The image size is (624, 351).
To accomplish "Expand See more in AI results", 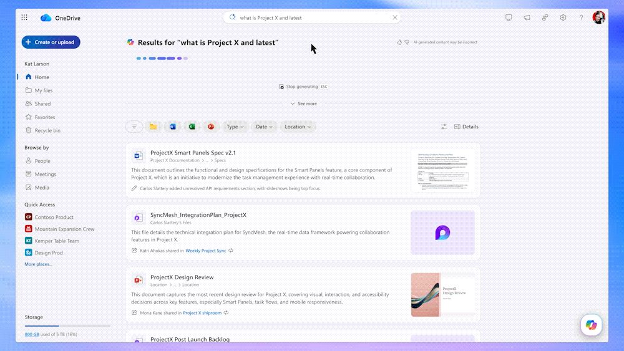I will click(304, 103).
